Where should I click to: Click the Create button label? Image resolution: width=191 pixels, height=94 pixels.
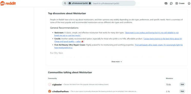coord(182,3)
